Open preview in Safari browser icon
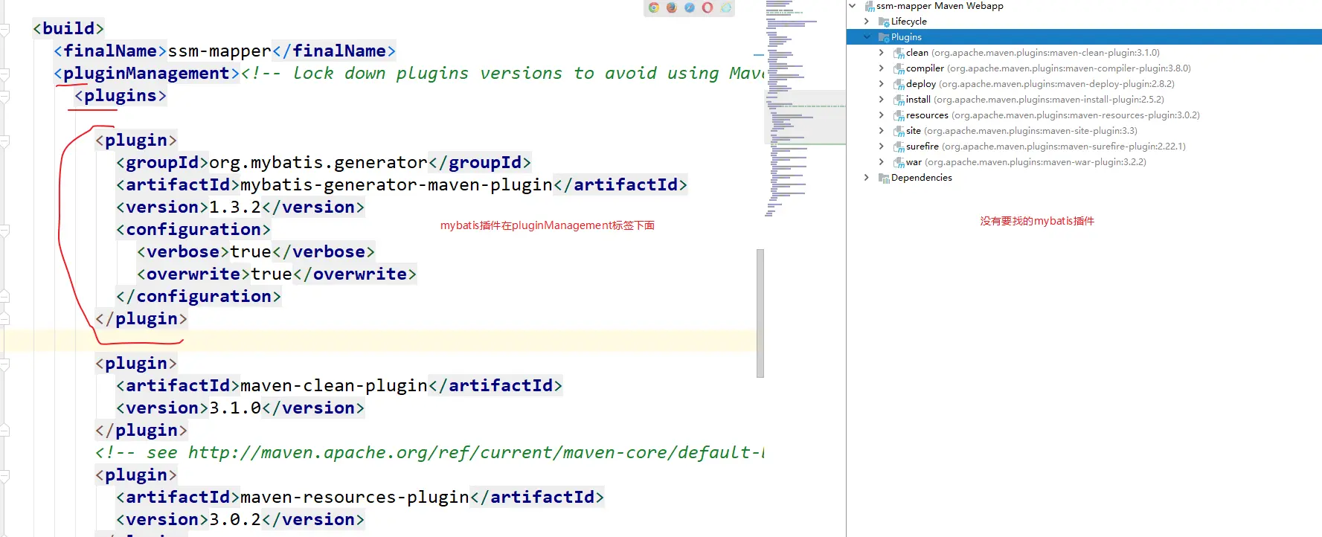The width and height of the screenshot is (1322, 537). [x=690, y=7]
